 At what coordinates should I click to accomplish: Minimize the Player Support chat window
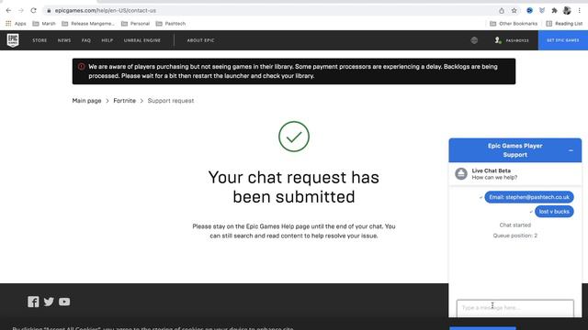[571, 150]
